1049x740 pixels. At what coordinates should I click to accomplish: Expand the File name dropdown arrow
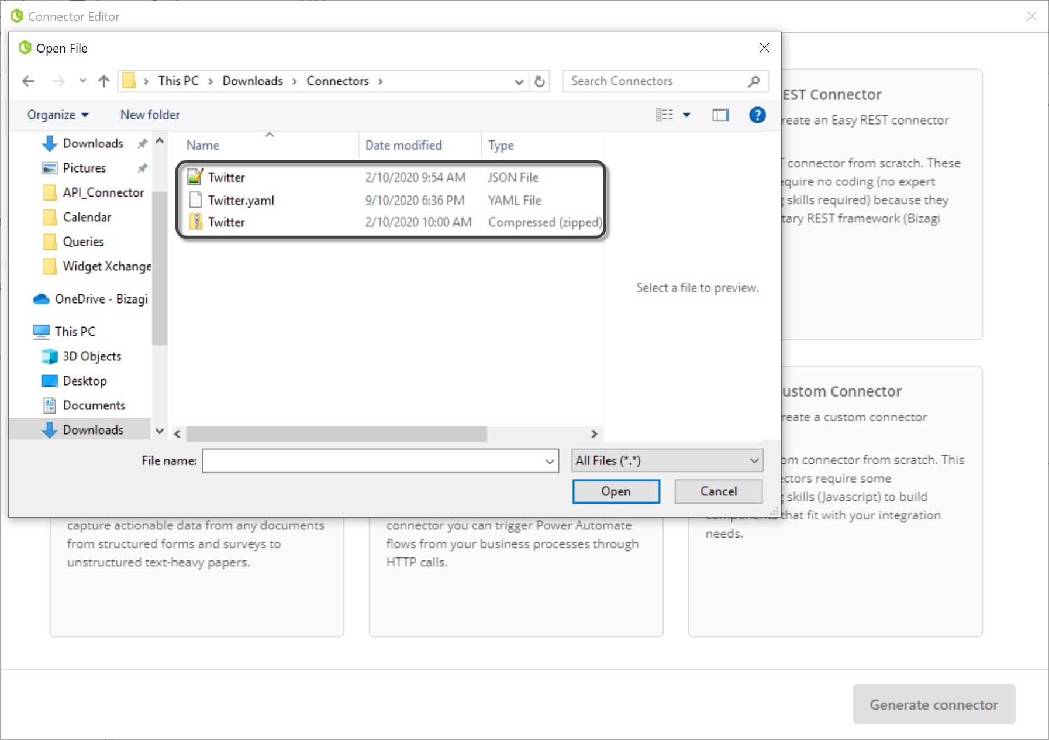(550, 461)
